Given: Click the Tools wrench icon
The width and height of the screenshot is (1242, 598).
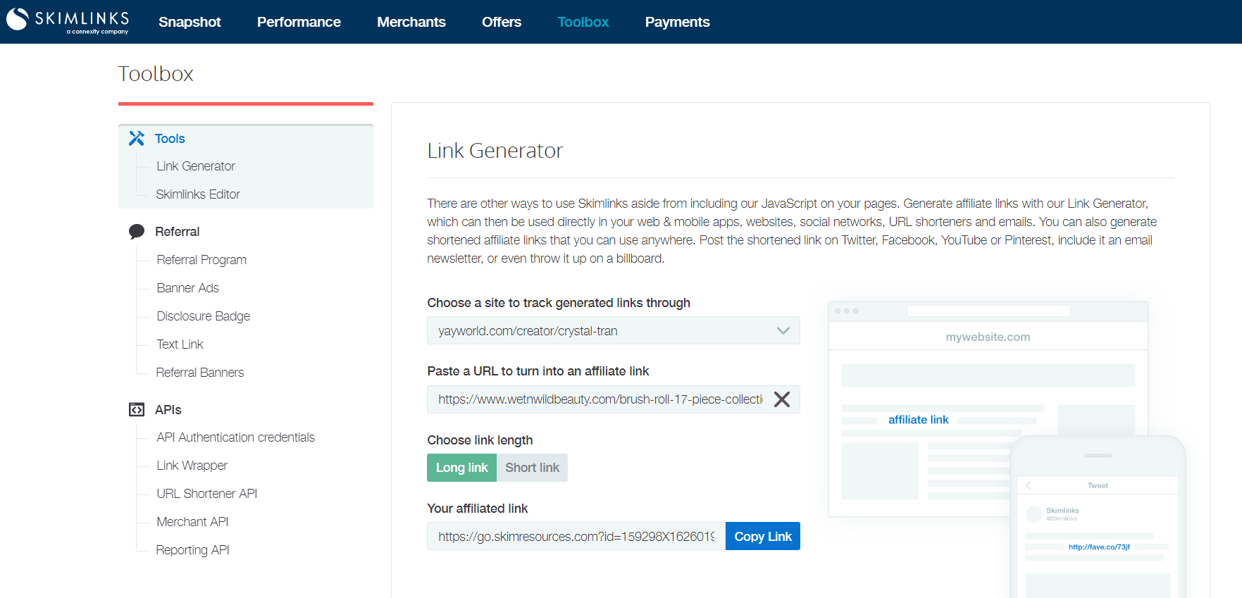Looking at the screenshot, I should 137,138.
